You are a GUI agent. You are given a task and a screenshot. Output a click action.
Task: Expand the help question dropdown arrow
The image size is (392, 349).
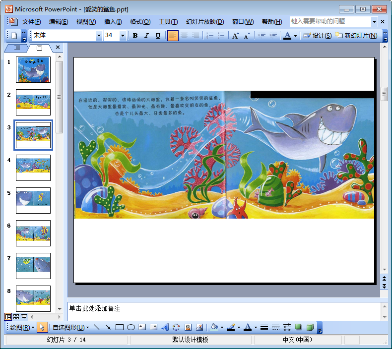pyautogui.click(x=374, y=22)
